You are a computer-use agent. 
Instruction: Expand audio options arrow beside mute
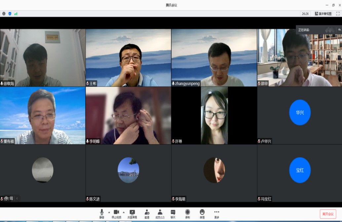109,212
